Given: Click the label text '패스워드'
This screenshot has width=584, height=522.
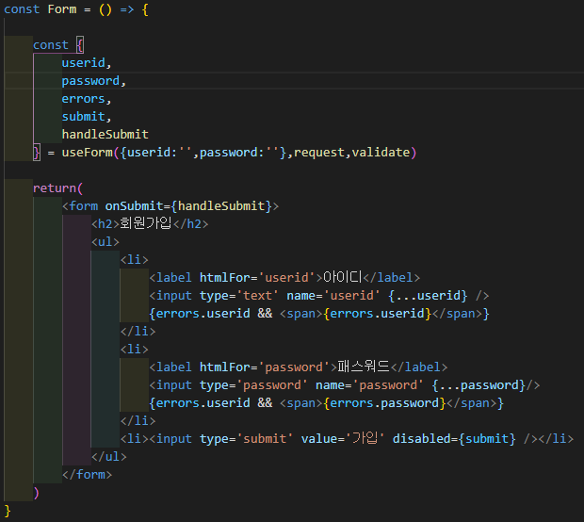Looking at the screenshot, I should pos(364,367).
